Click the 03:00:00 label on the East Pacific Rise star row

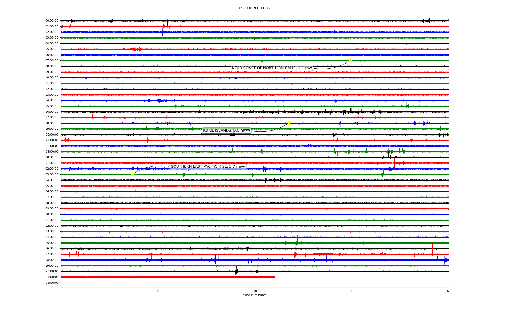52,175
